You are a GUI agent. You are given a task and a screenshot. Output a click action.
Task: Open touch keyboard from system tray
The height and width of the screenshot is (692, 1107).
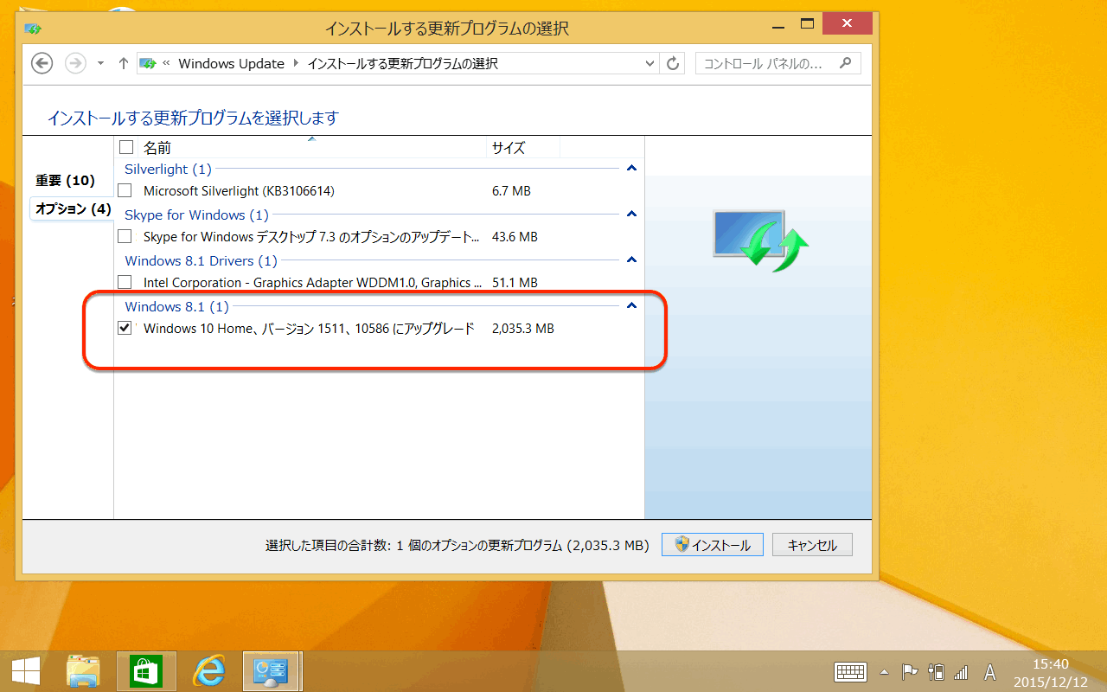tap(850, 672)
